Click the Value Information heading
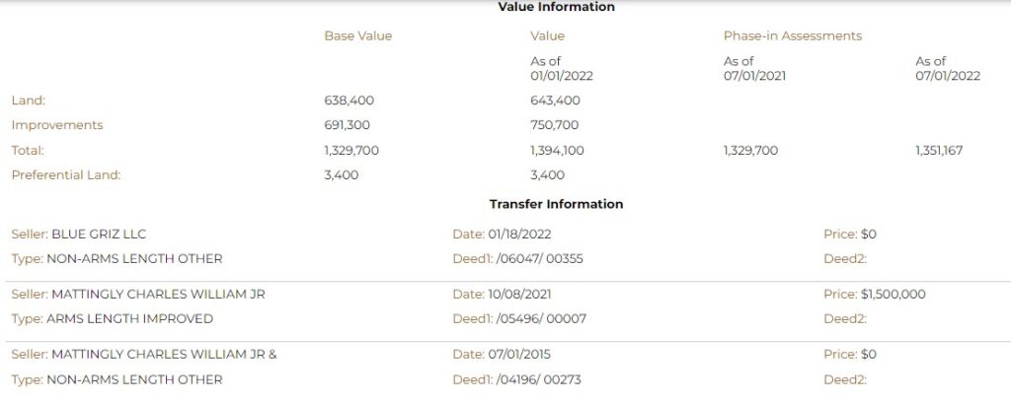The height and width of the screenshot is (403, 1011). (556, 7)
